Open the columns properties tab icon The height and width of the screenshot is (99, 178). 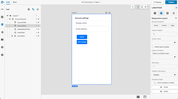click(155, 13)
